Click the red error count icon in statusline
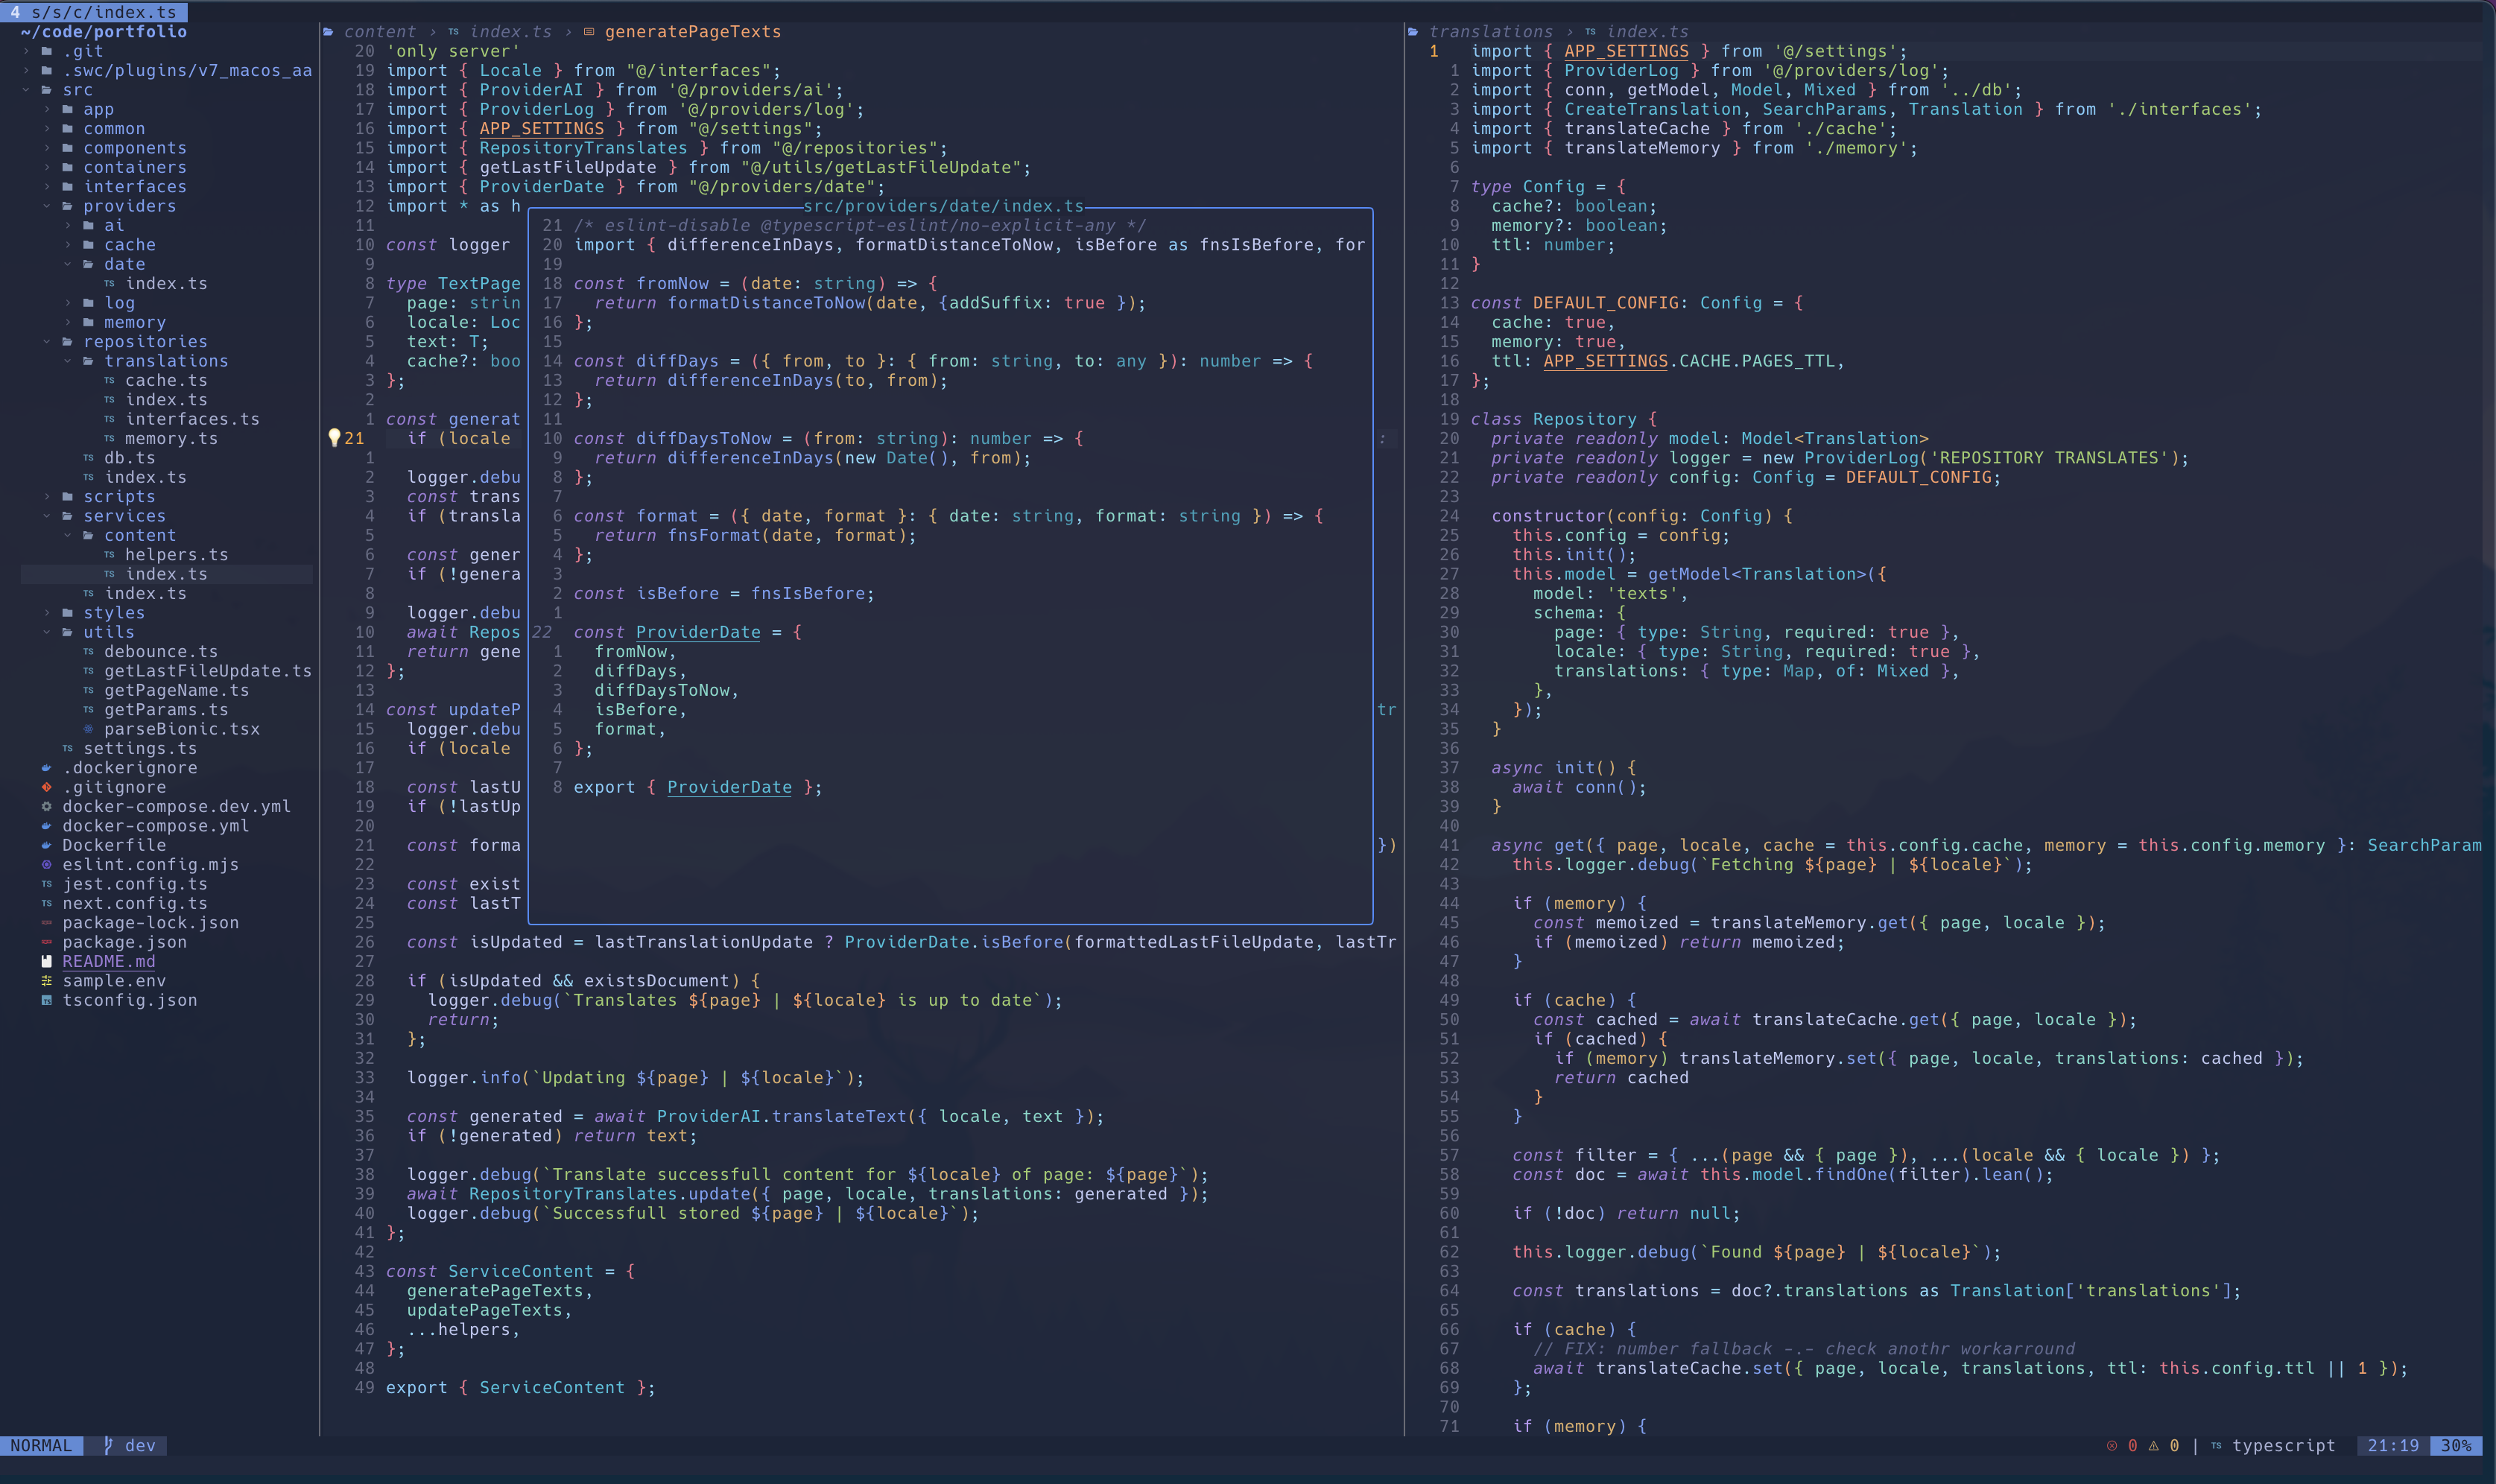 2111,1446
